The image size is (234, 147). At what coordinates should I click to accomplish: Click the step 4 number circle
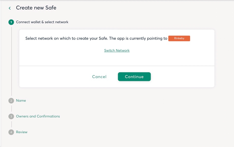[11, 132]
